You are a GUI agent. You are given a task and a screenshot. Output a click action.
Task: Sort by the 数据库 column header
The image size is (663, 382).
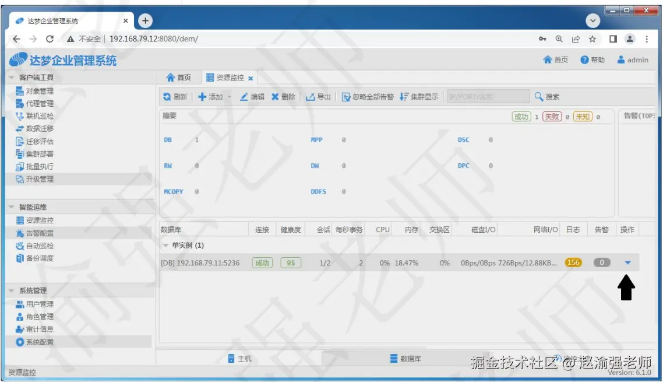coord(204,230)
